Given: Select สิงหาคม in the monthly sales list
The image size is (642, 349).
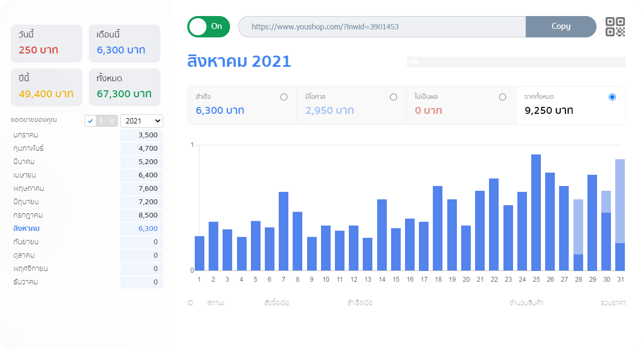Looking at the screenshot, I should (x=27, y=228).
